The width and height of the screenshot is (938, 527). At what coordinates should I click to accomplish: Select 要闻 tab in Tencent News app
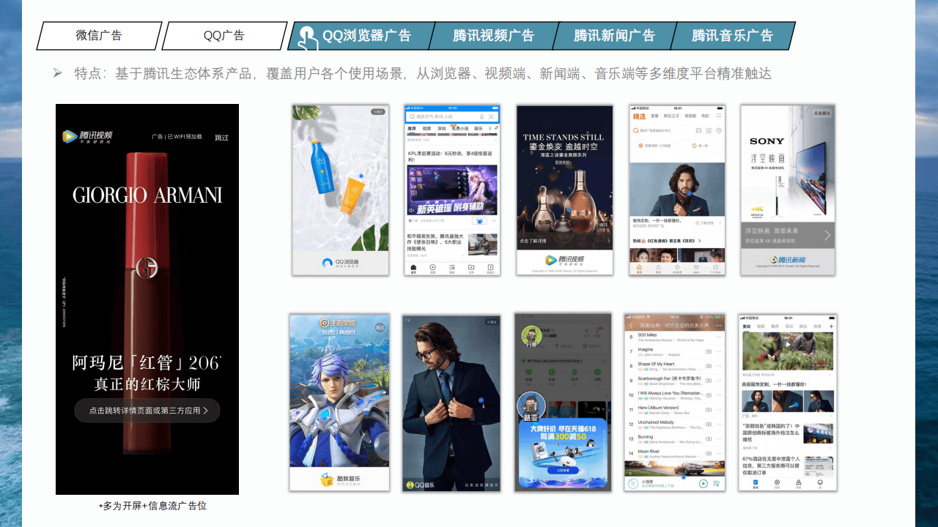(747, 326)
